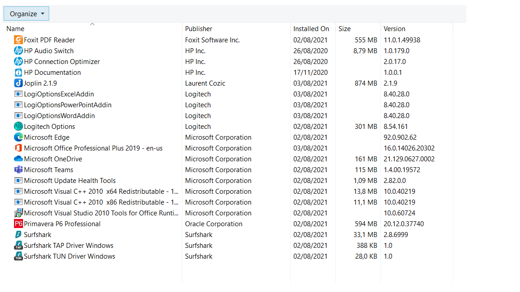Select LogiOptionsWordAddin program name
Image resolution: width=520 pixels, height=292 pixels.
pyautogui.click(x=60, y=116)
